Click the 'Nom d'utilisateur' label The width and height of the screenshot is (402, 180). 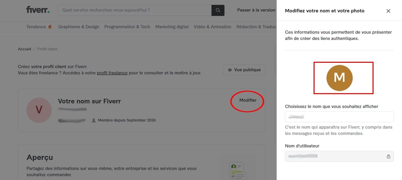[x=302, y=146]
